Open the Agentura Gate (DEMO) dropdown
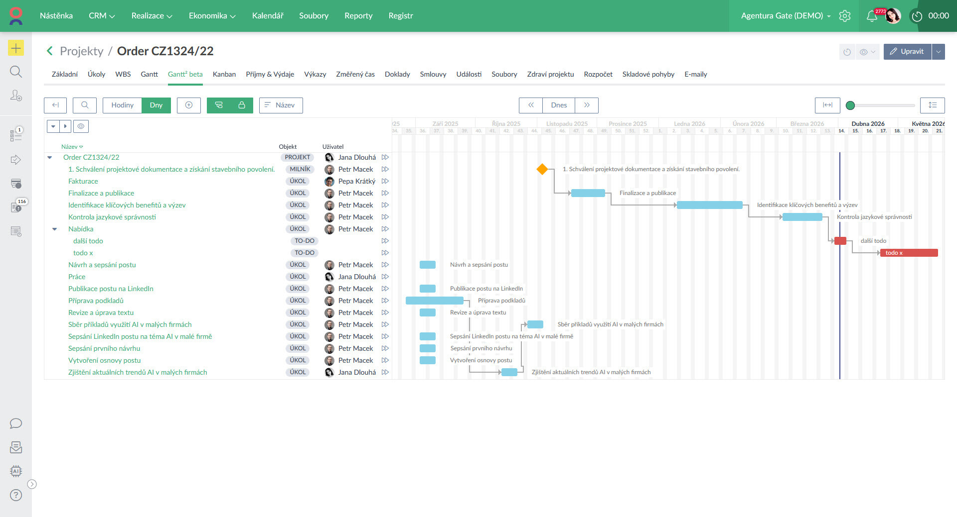 [x=786, y=16]
